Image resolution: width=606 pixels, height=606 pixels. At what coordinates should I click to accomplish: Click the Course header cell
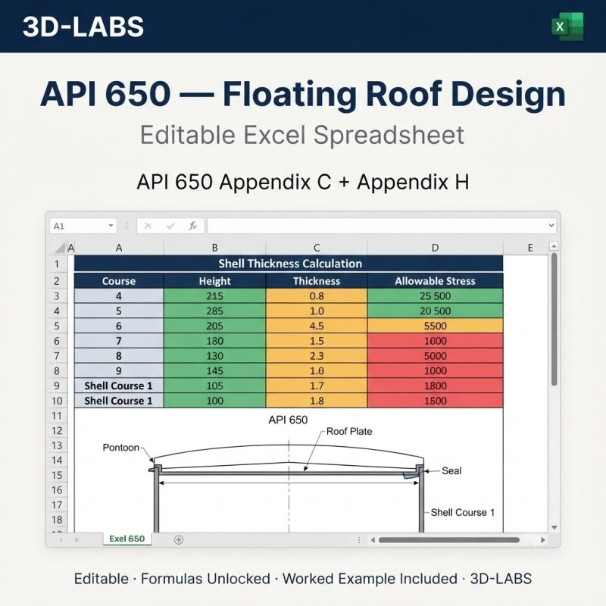119,281
